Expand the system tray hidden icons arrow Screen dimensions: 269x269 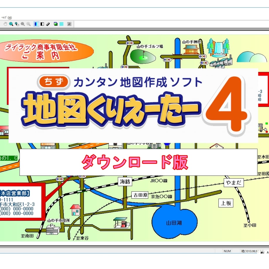[x=267, y=252]
